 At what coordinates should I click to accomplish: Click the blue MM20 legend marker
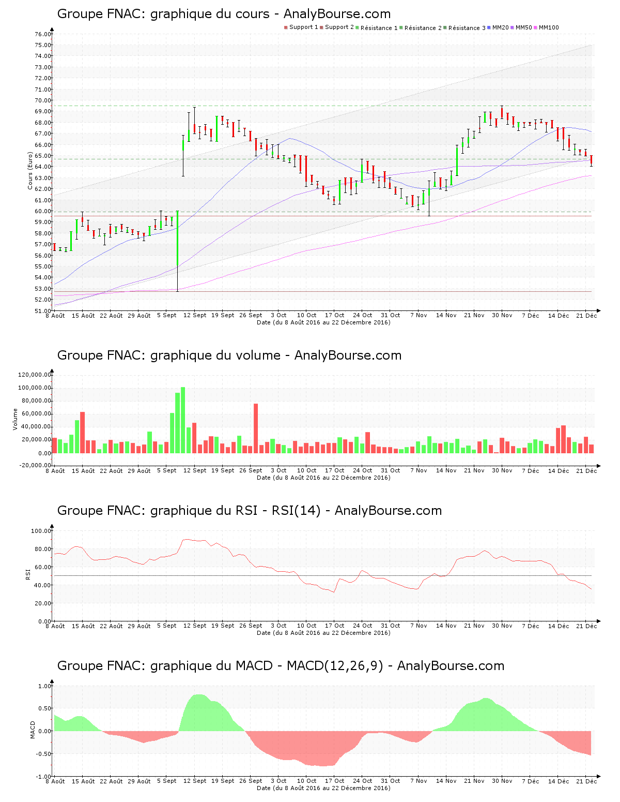click(489, 27)
